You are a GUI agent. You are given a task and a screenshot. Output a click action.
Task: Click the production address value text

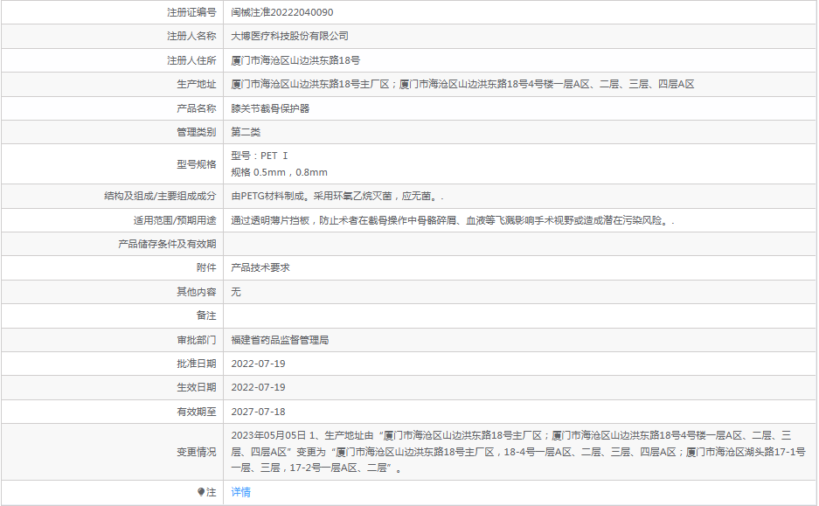coord(462,84)
